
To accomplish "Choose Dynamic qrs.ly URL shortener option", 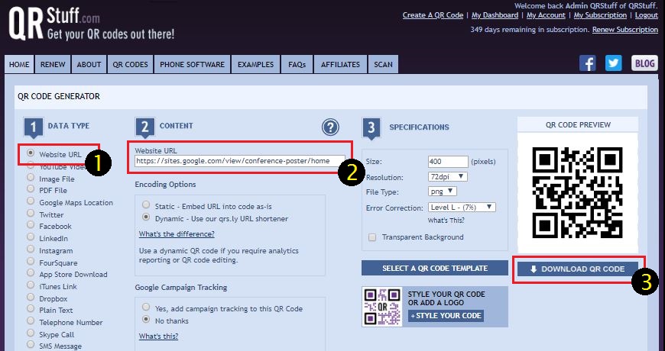I will pyautogui.click(x=146, y=217).
